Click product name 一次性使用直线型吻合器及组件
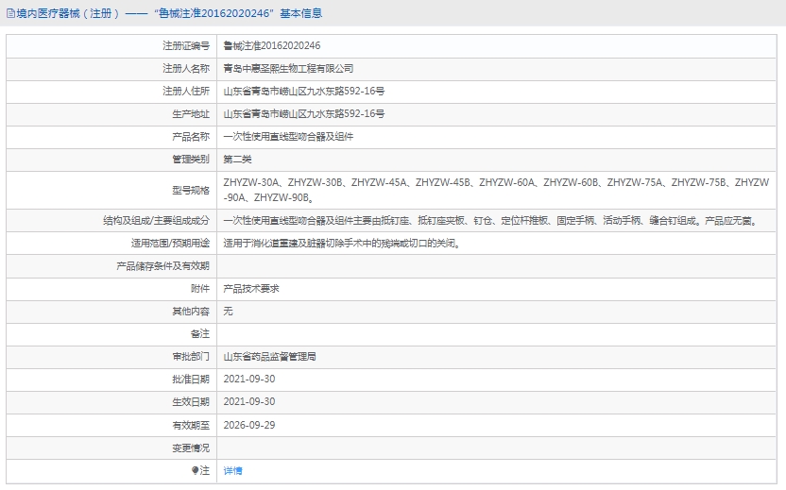 (288, 136)
